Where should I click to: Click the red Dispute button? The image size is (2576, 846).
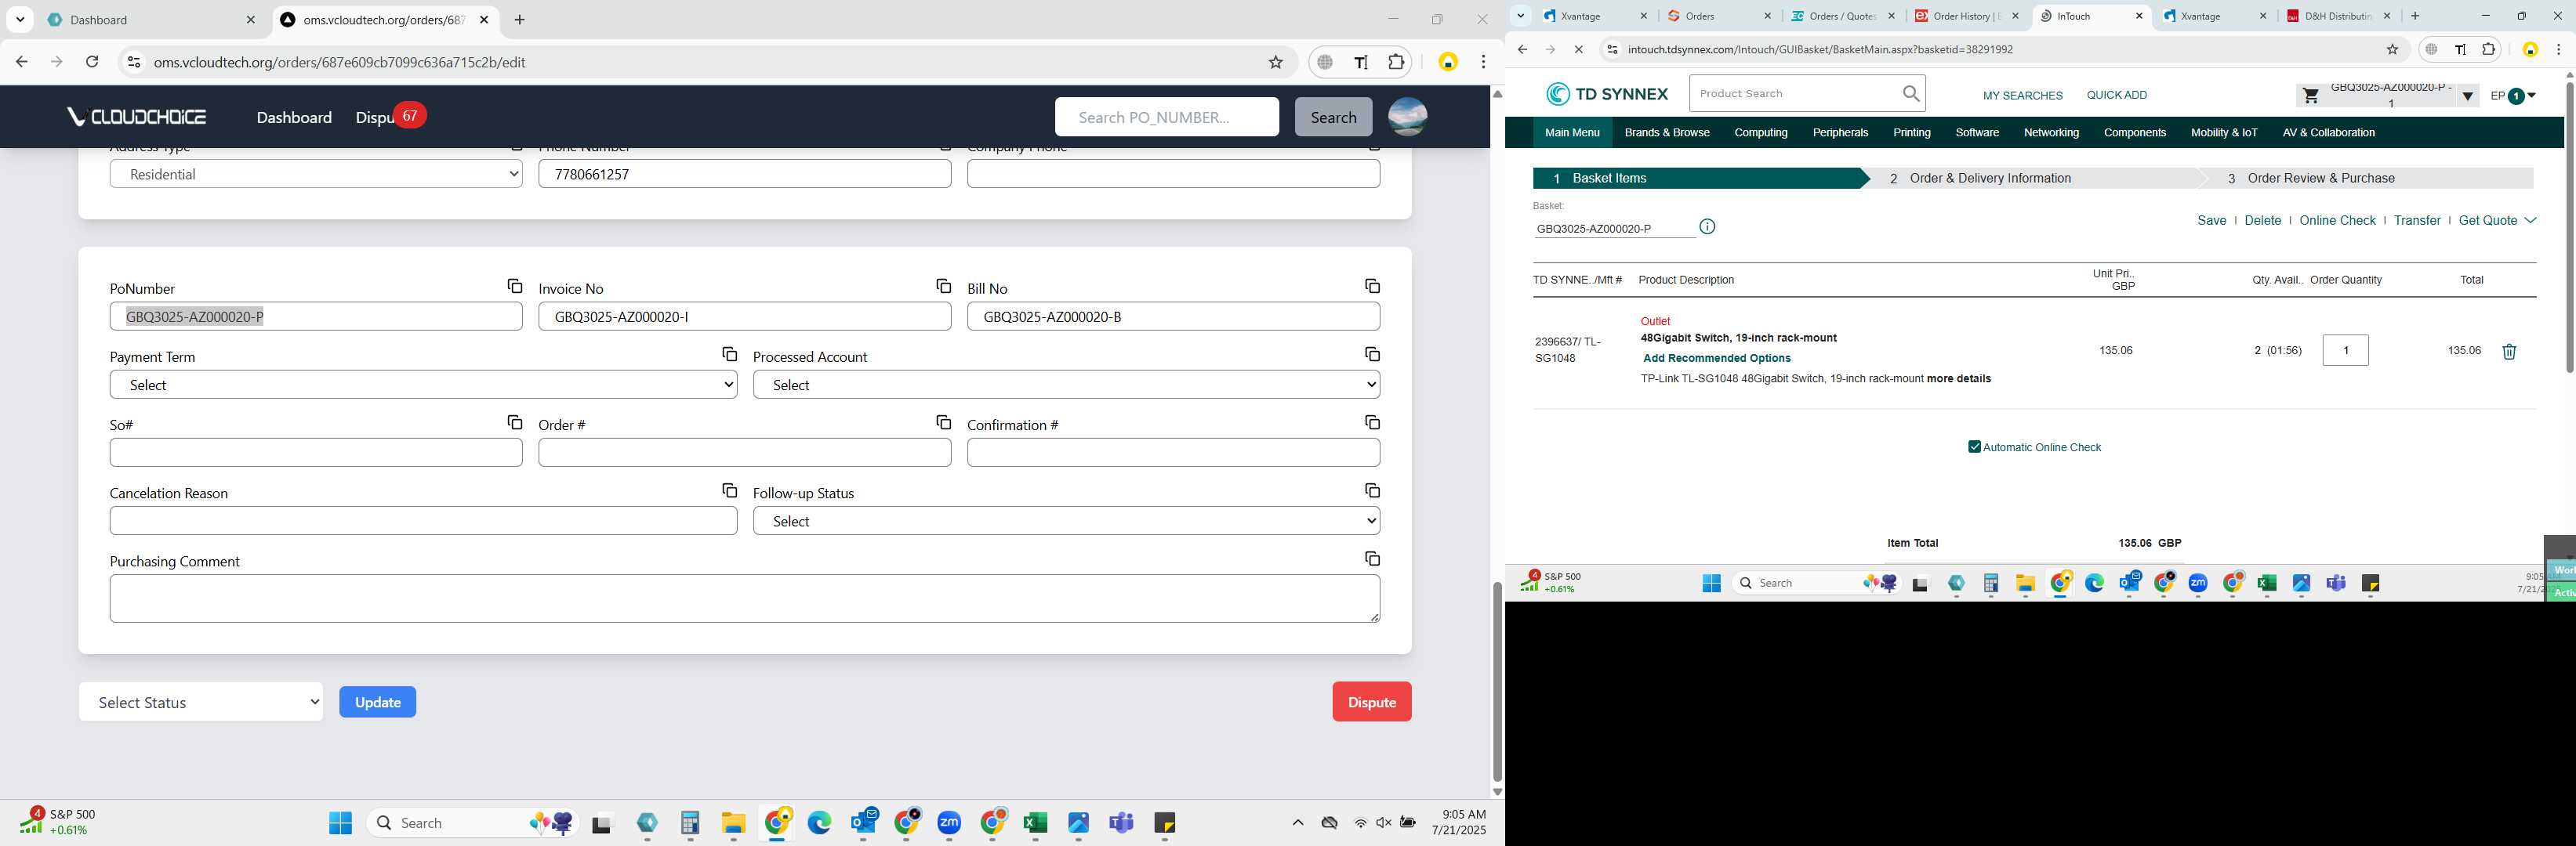(1371, 702)
